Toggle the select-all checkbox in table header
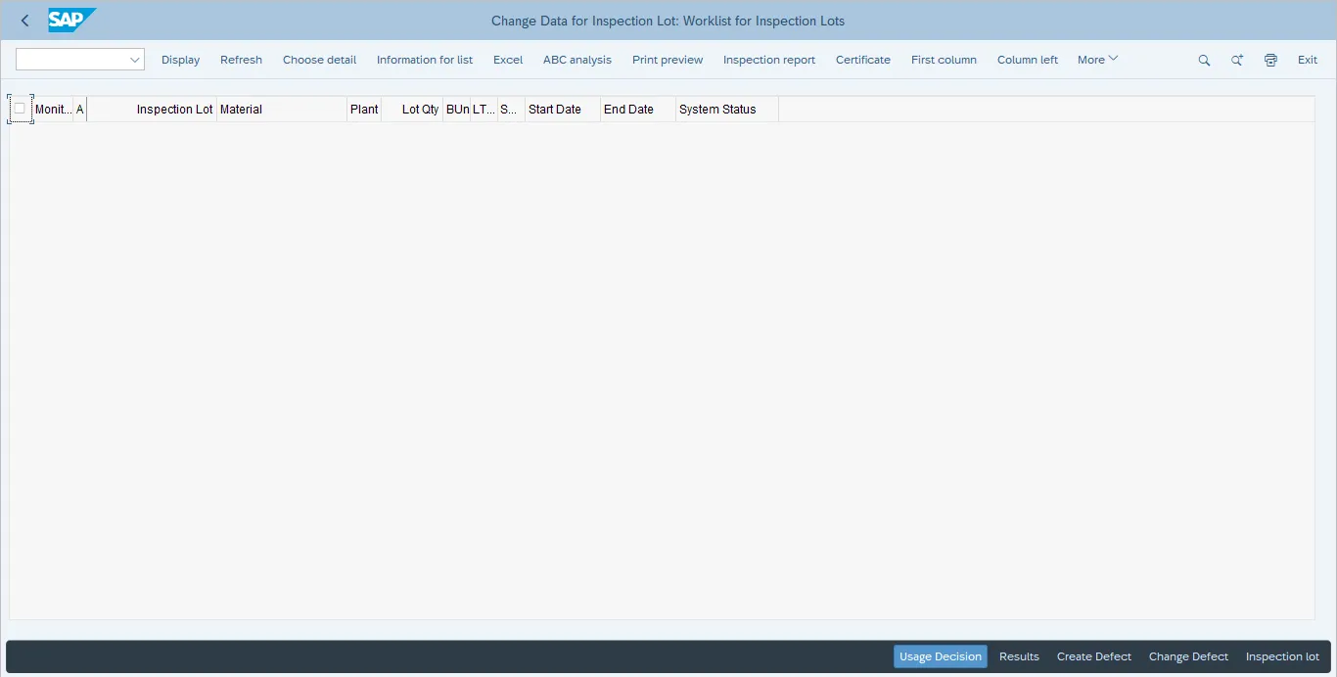 coord(20,109)
